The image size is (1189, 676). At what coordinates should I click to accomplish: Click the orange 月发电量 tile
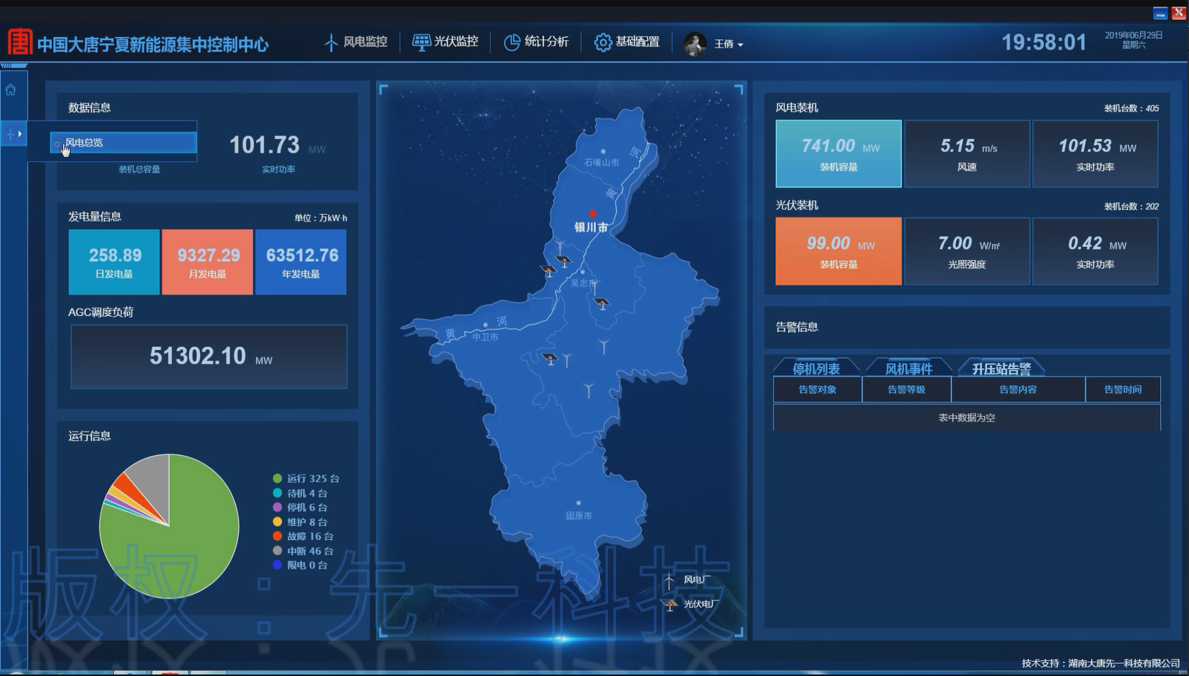tap(208, 262)
